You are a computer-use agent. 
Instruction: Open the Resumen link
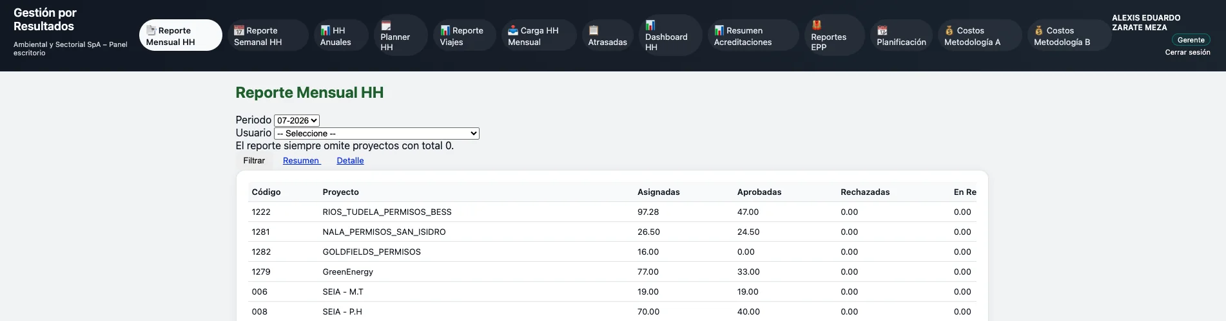click(302, 161)
